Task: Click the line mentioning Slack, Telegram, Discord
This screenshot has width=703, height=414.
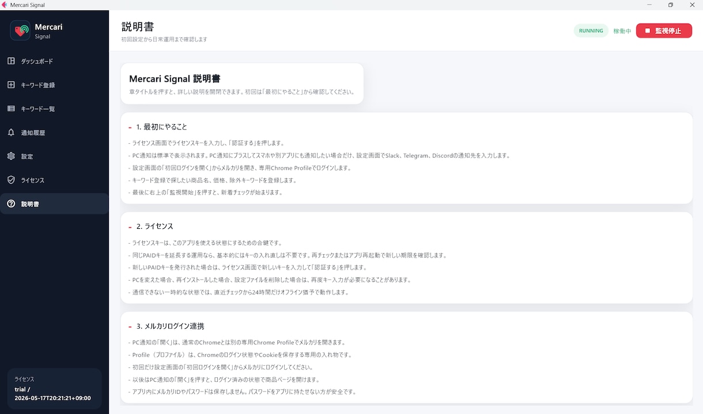Action: 319,156
